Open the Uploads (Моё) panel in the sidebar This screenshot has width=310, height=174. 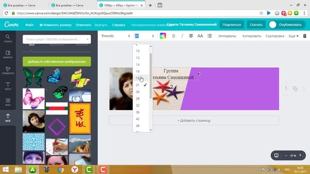point(8,118)
